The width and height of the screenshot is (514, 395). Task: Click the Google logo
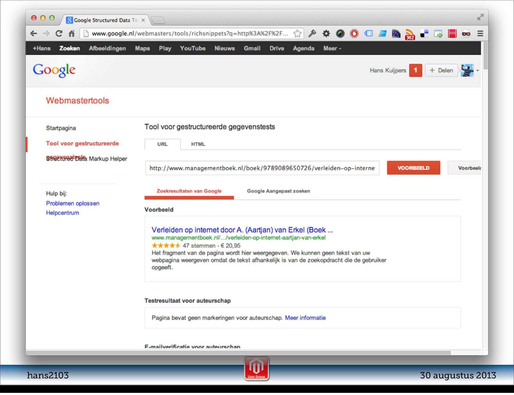54,70
